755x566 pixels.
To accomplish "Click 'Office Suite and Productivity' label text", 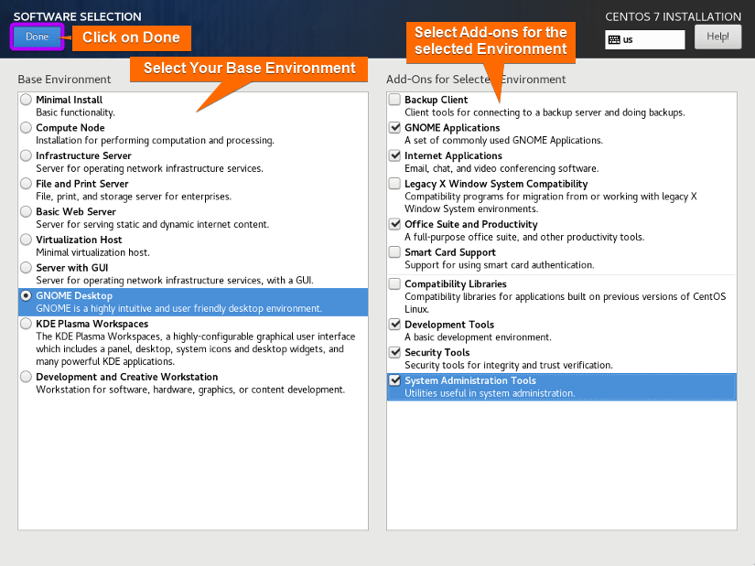I will [471, 224].
